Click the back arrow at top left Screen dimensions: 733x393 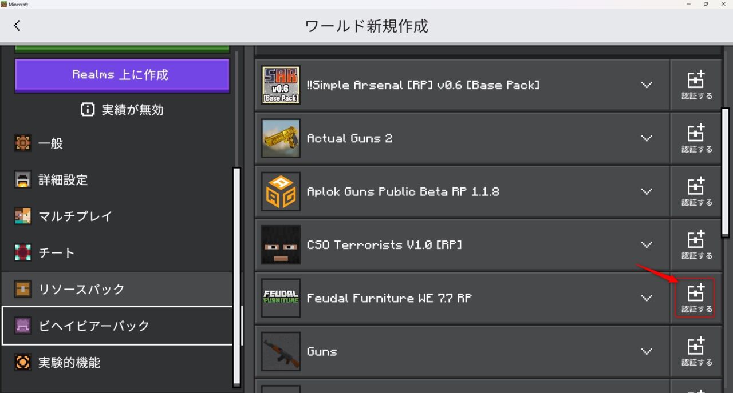pos(17,25)
